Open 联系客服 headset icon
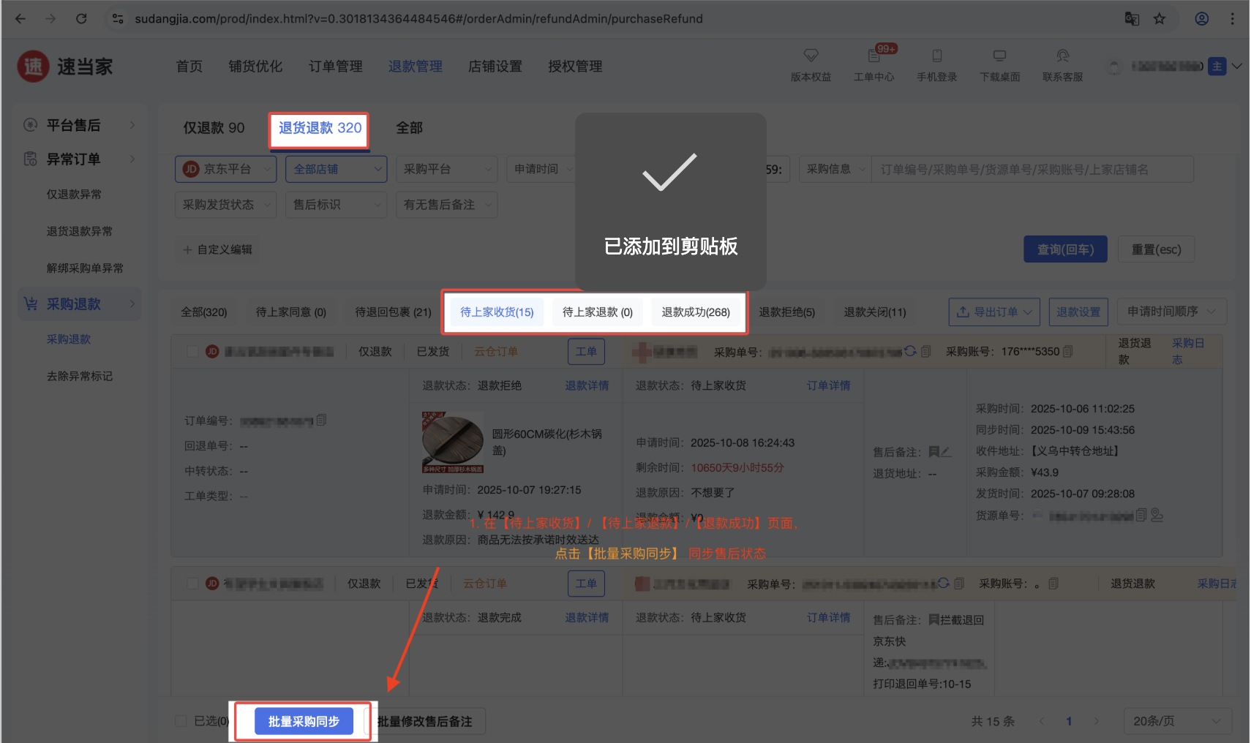The height and width of the screenshot is (743, 1251). tap(1062, 56)
